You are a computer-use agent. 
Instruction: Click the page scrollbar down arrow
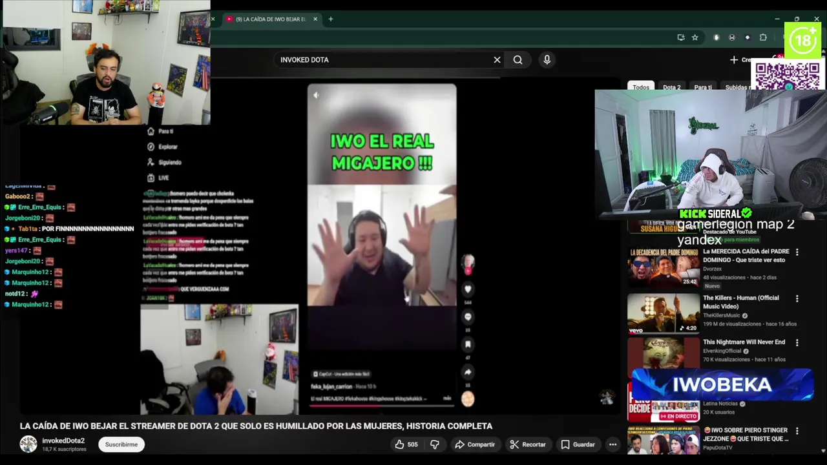click(x=823, y=451)
